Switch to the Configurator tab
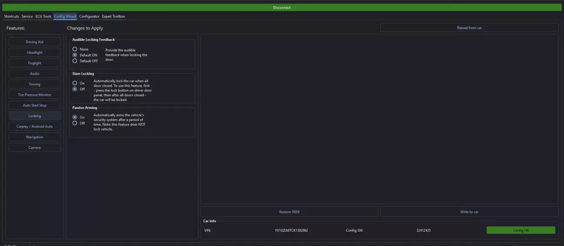Screen dimensions: 564x246 pos(89,16)
